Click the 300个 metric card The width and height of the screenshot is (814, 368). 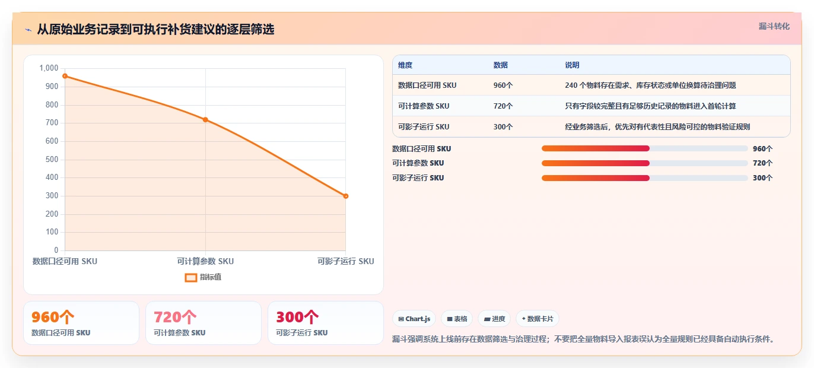[326, 323]
